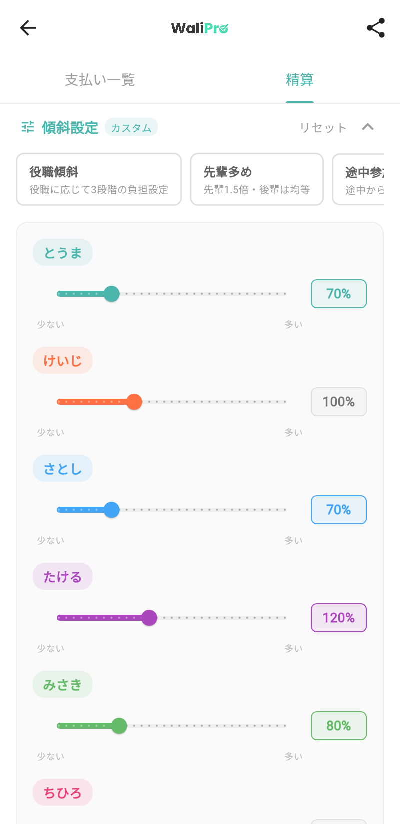400x824 pixels.
Task: Click さとし's blue slider handle
Action: pyautogui.click(x=112, y=510)
